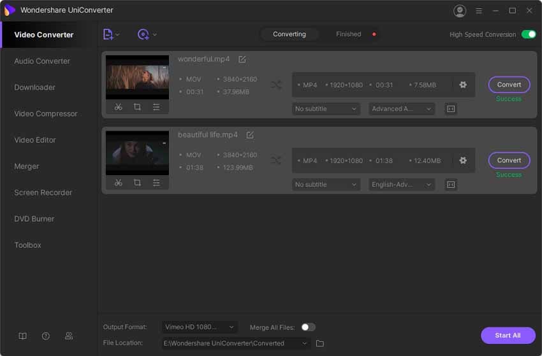This screenshot has width=542, height=356.
Task: Open No subtitle dropdown for beautiful life.mp4
Action: [x=326, y=185]
